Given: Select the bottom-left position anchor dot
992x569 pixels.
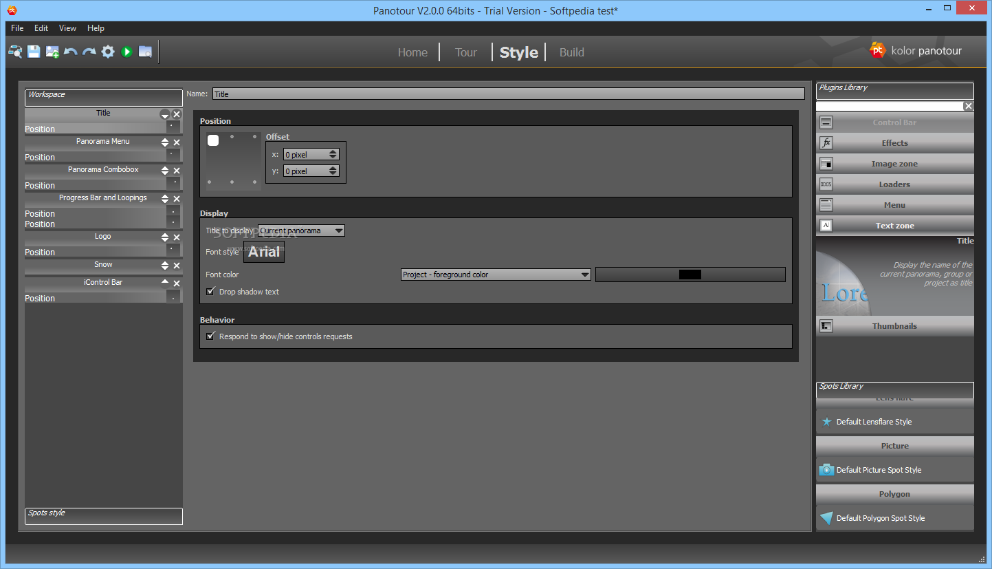Looking at the screenshot, I should pos(210,182).
